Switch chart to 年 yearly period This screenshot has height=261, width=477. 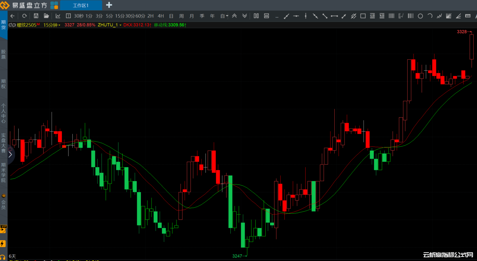(x=212, y=16)
